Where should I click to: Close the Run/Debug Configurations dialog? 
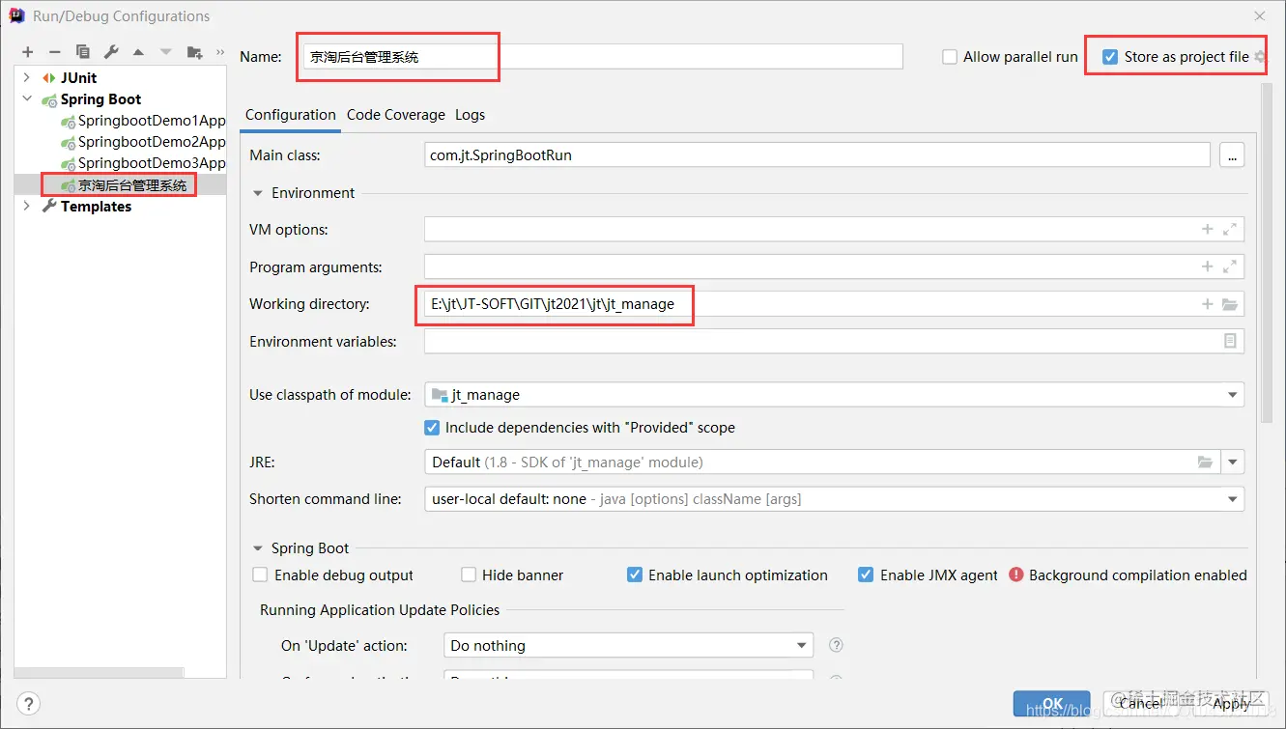[x=1259, y=16]
